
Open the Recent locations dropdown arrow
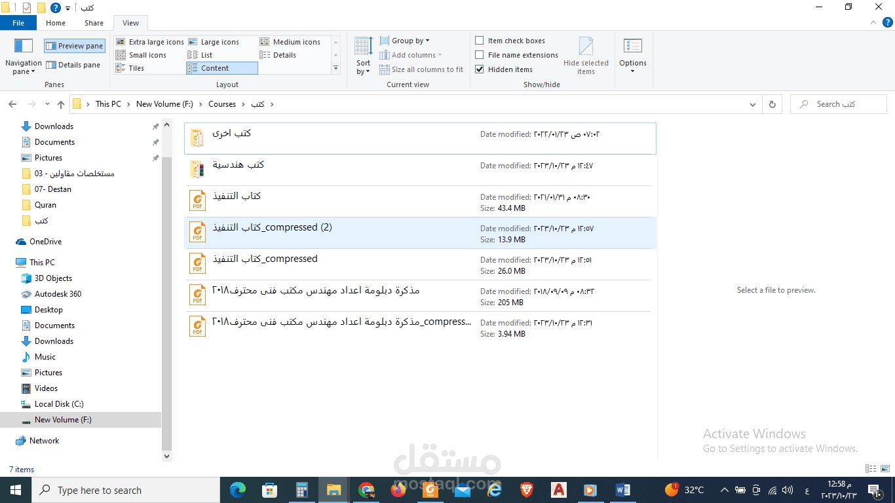pos(47,104)
